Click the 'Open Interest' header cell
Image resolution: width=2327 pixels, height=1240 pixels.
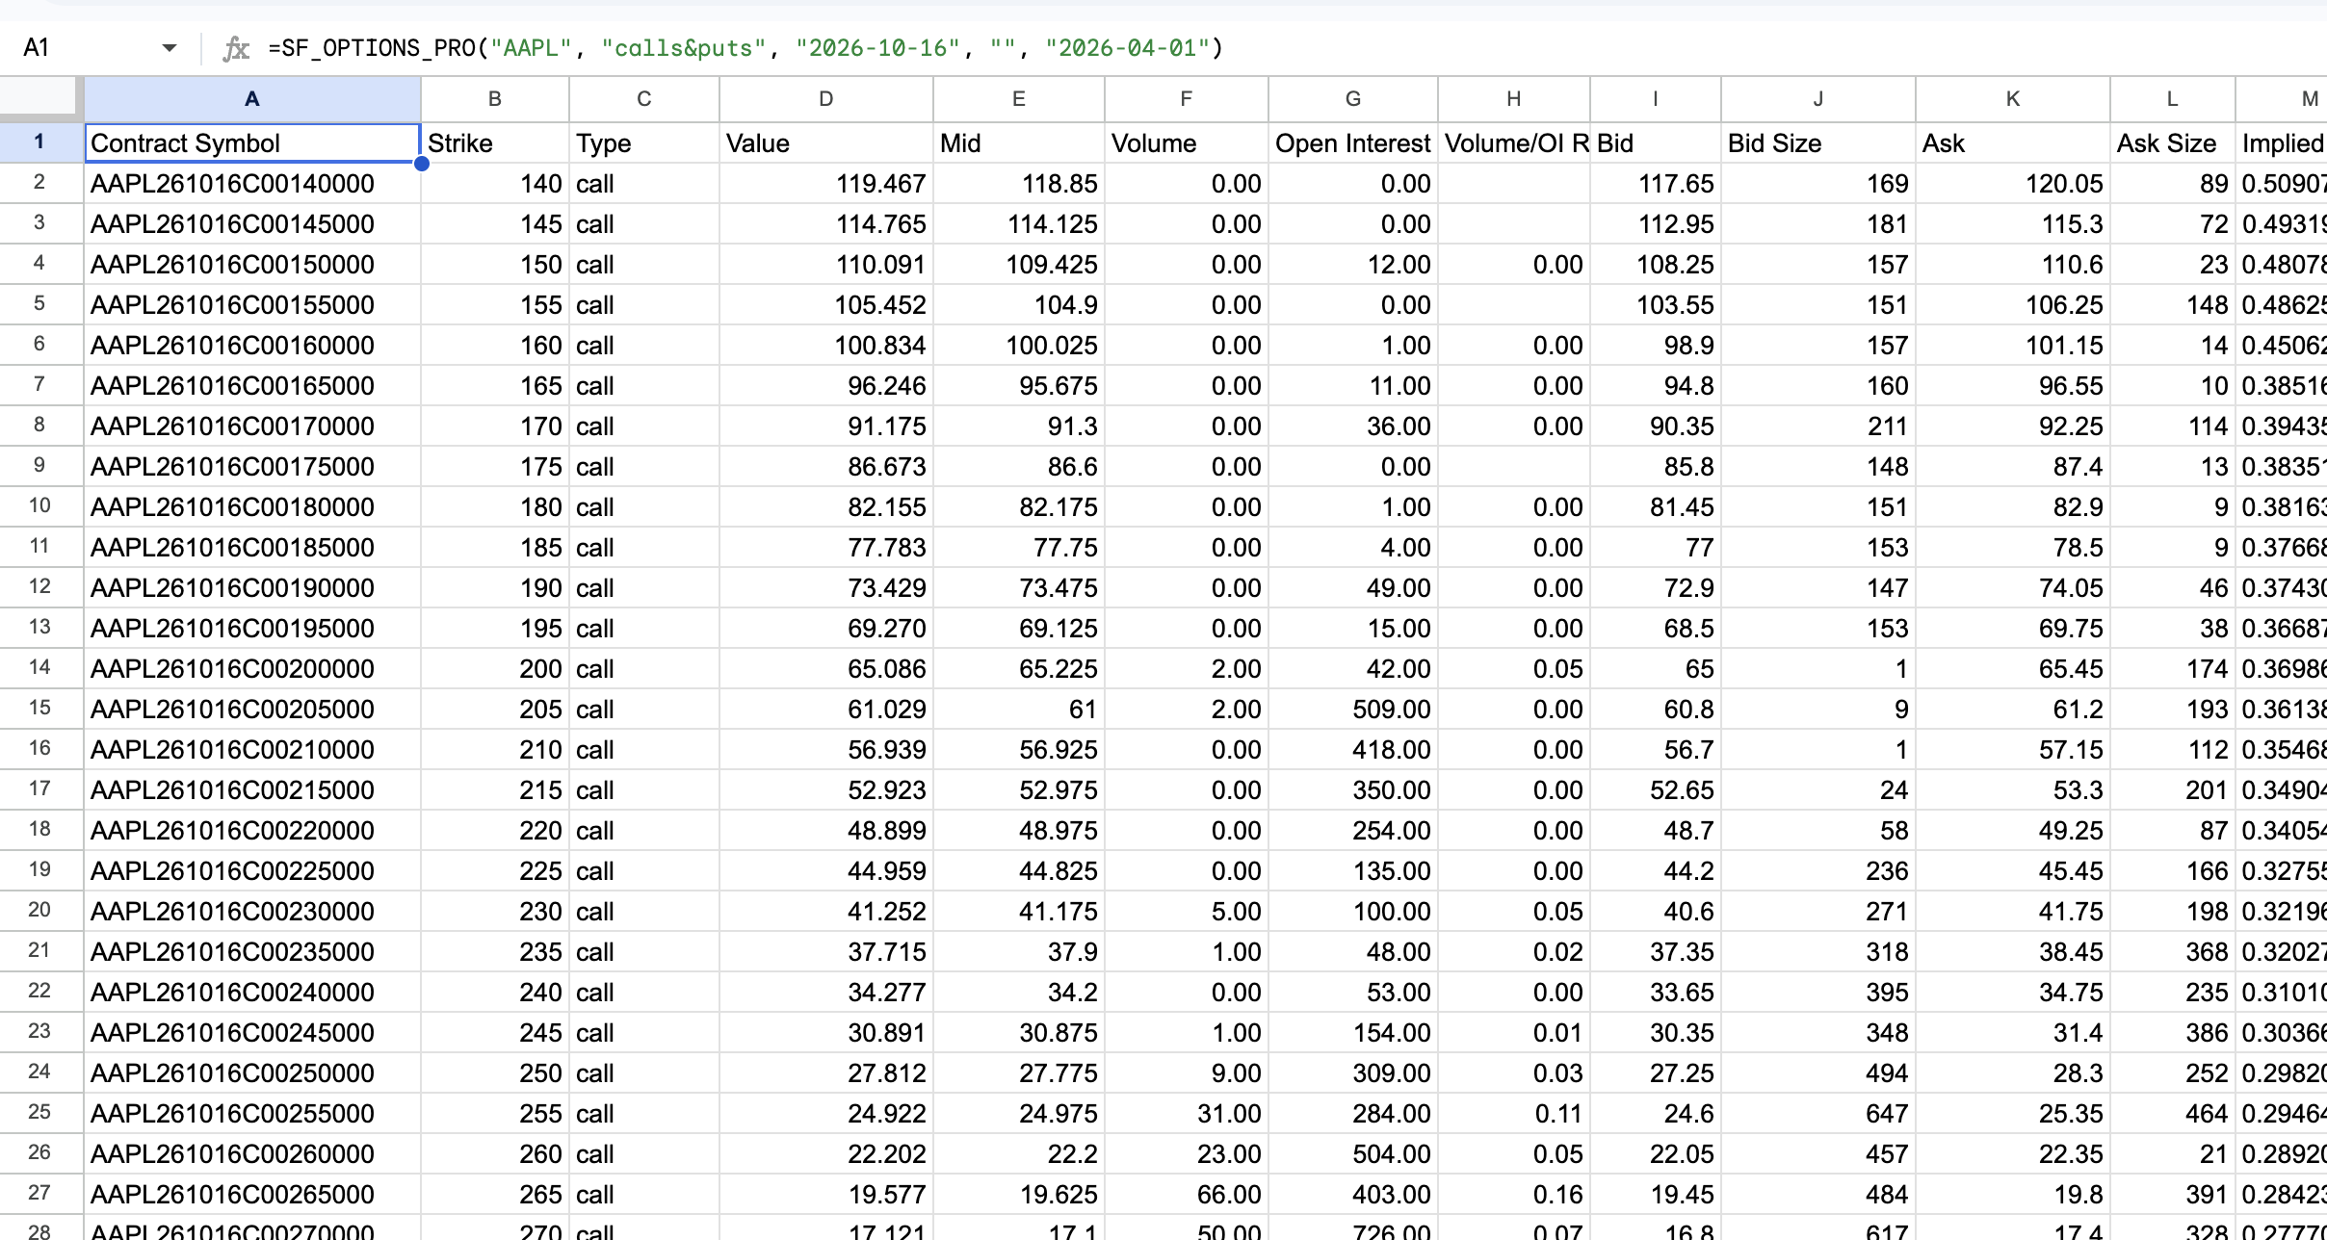[1353, 143]
